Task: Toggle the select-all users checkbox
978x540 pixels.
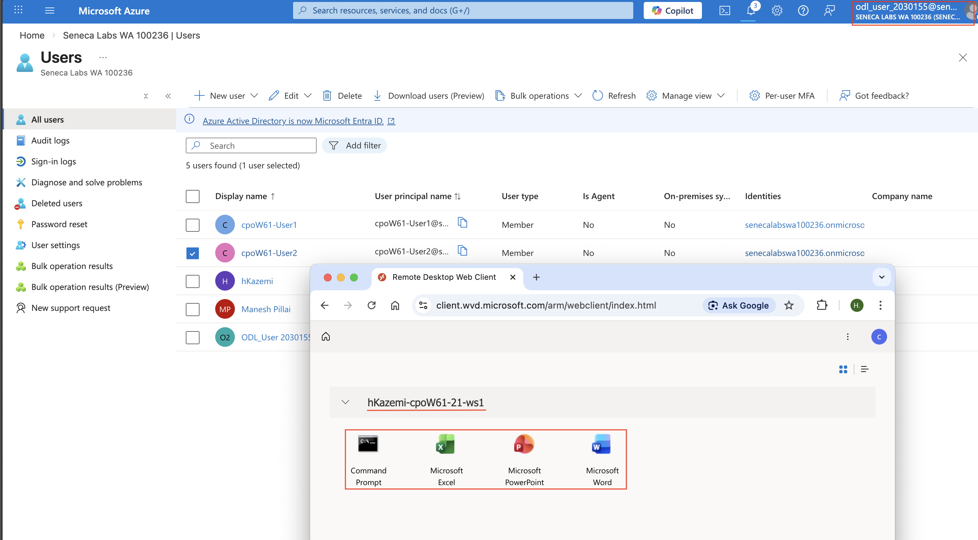Action: (192, 196)
